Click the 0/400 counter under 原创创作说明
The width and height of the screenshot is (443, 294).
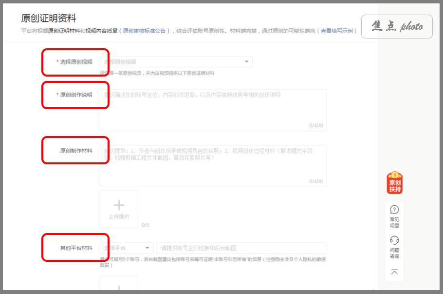coord(316,125)
